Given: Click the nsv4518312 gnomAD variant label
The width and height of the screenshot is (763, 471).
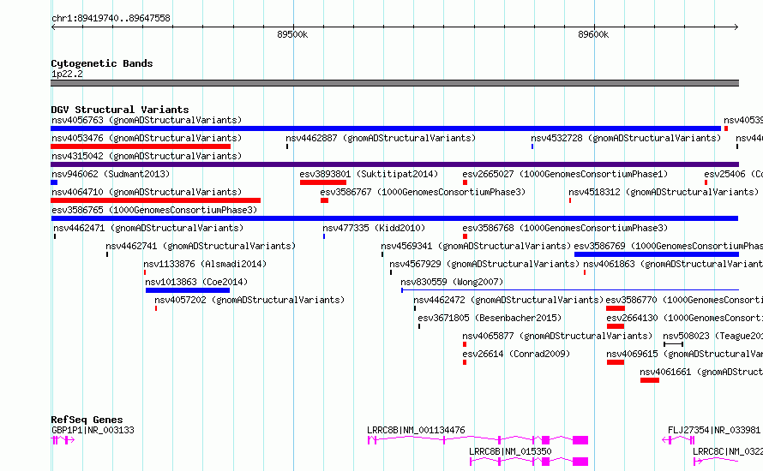Looking at the screenshot, I should [x=664, y=192].
